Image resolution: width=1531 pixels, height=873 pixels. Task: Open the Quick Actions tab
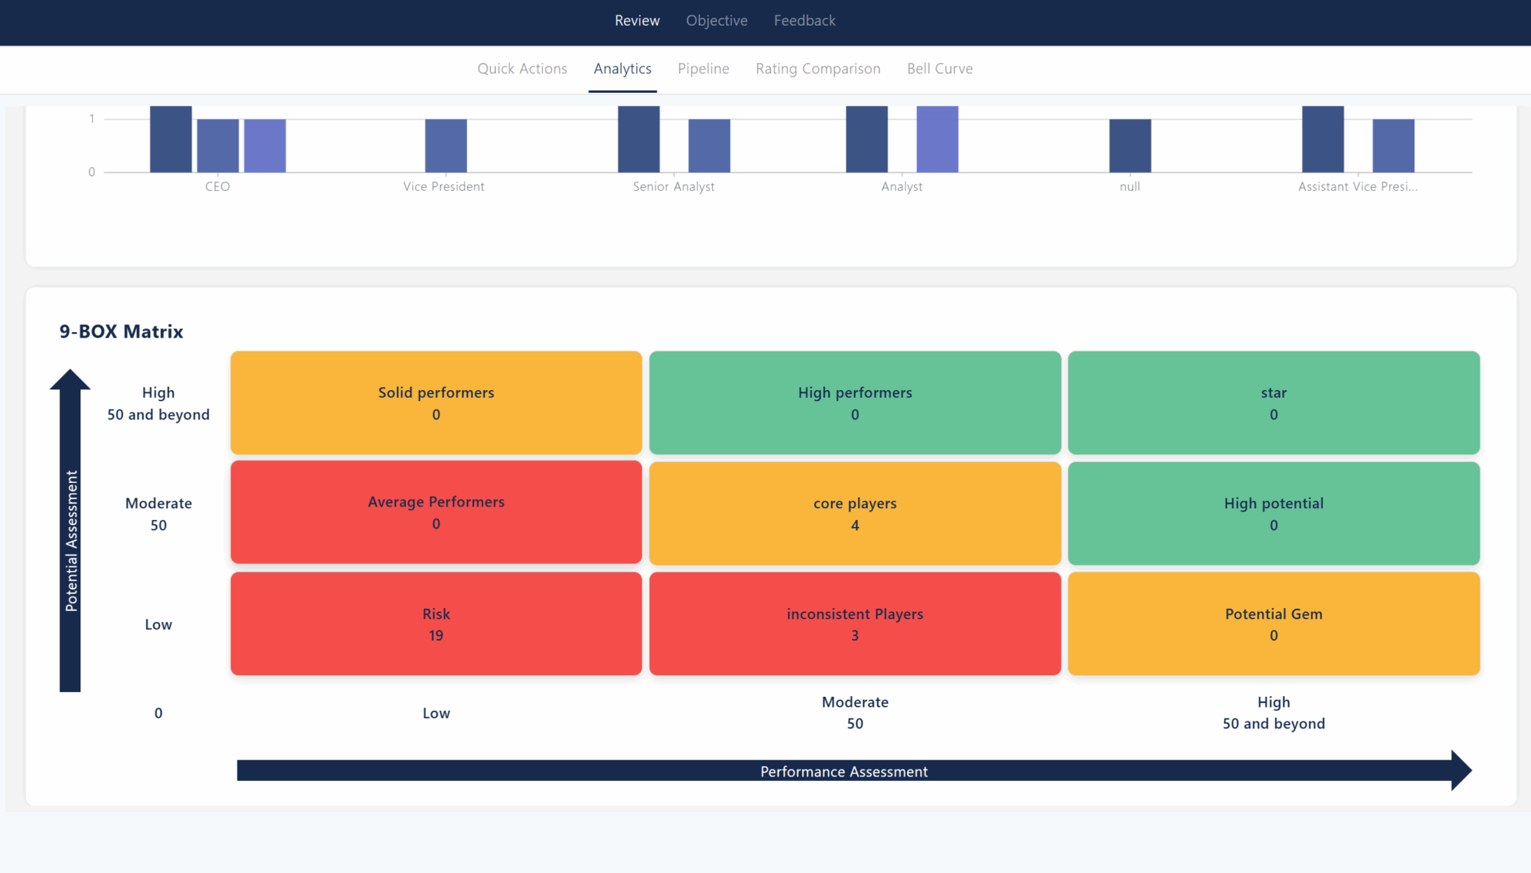click(x=522, y=69)
